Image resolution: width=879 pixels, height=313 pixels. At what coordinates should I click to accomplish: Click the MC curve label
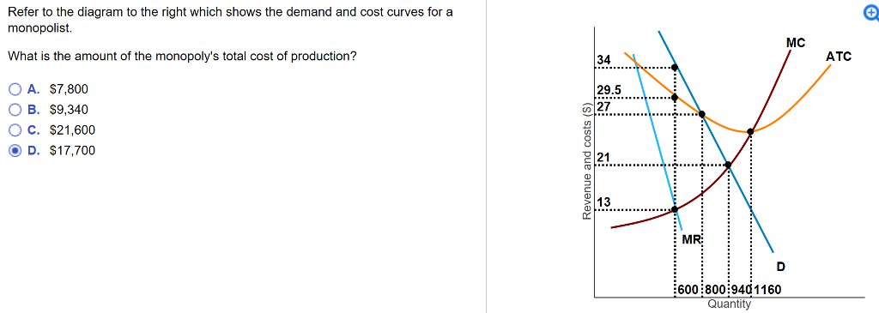[795, 43]
